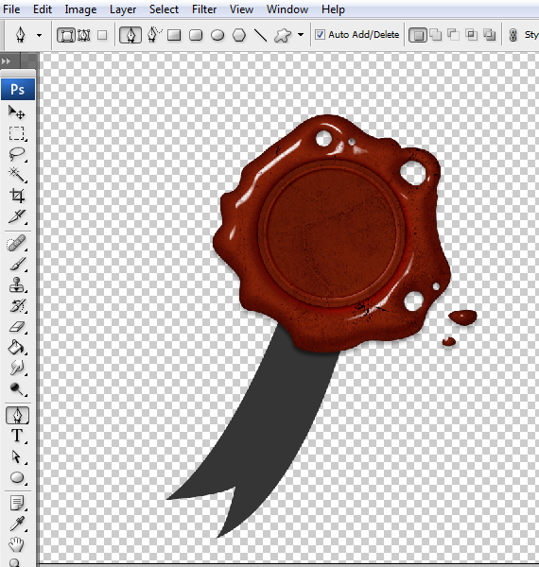Toggle the style link chain icon

click(513, 35)
